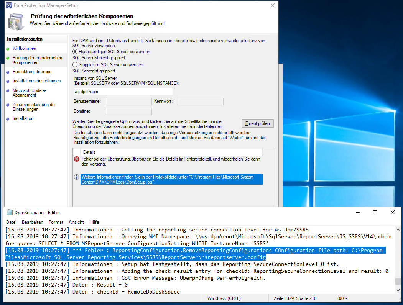
Task: Open the Bearbeiten menu in Editor
Action: (32, 222)
